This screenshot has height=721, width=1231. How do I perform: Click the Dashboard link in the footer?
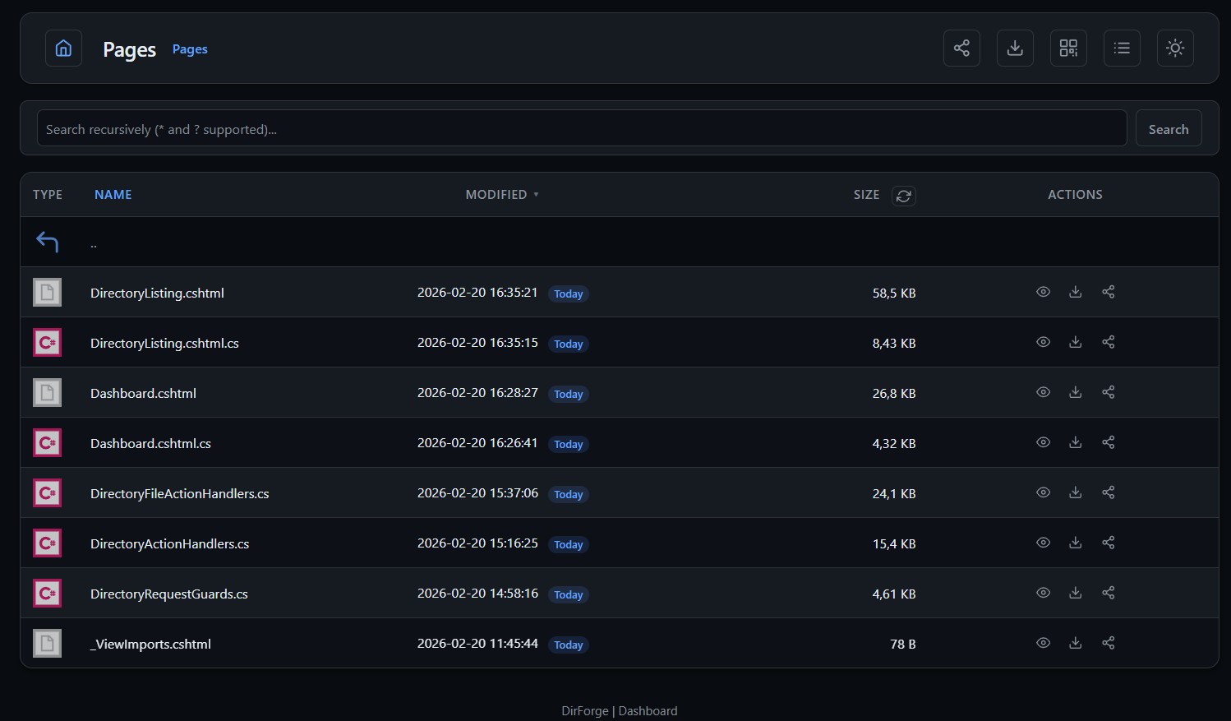(x=648, y=711)
